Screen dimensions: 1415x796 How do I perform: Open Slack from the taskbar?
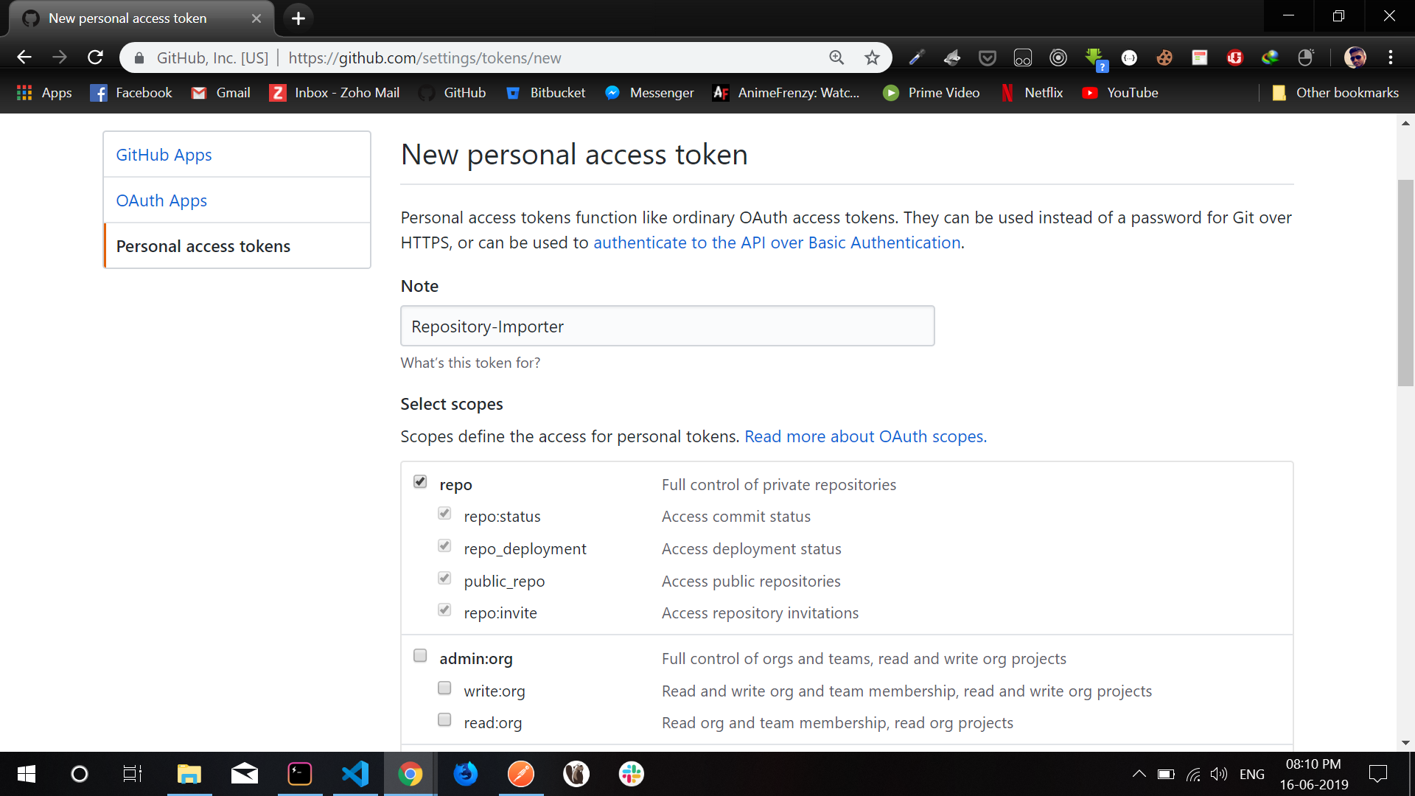click(632, 774)
